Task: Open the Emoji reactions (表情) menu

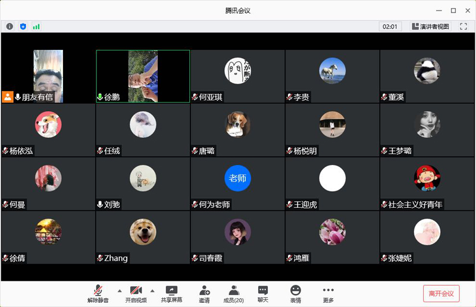Action: coord(296,294)
